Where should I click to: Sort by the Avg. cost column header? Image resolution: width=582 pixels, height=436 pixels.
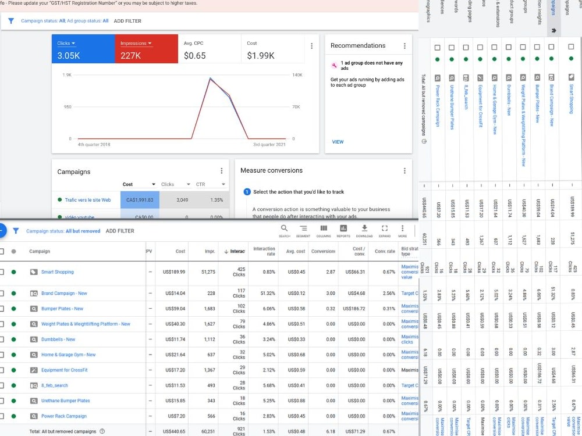click(296, 251)
